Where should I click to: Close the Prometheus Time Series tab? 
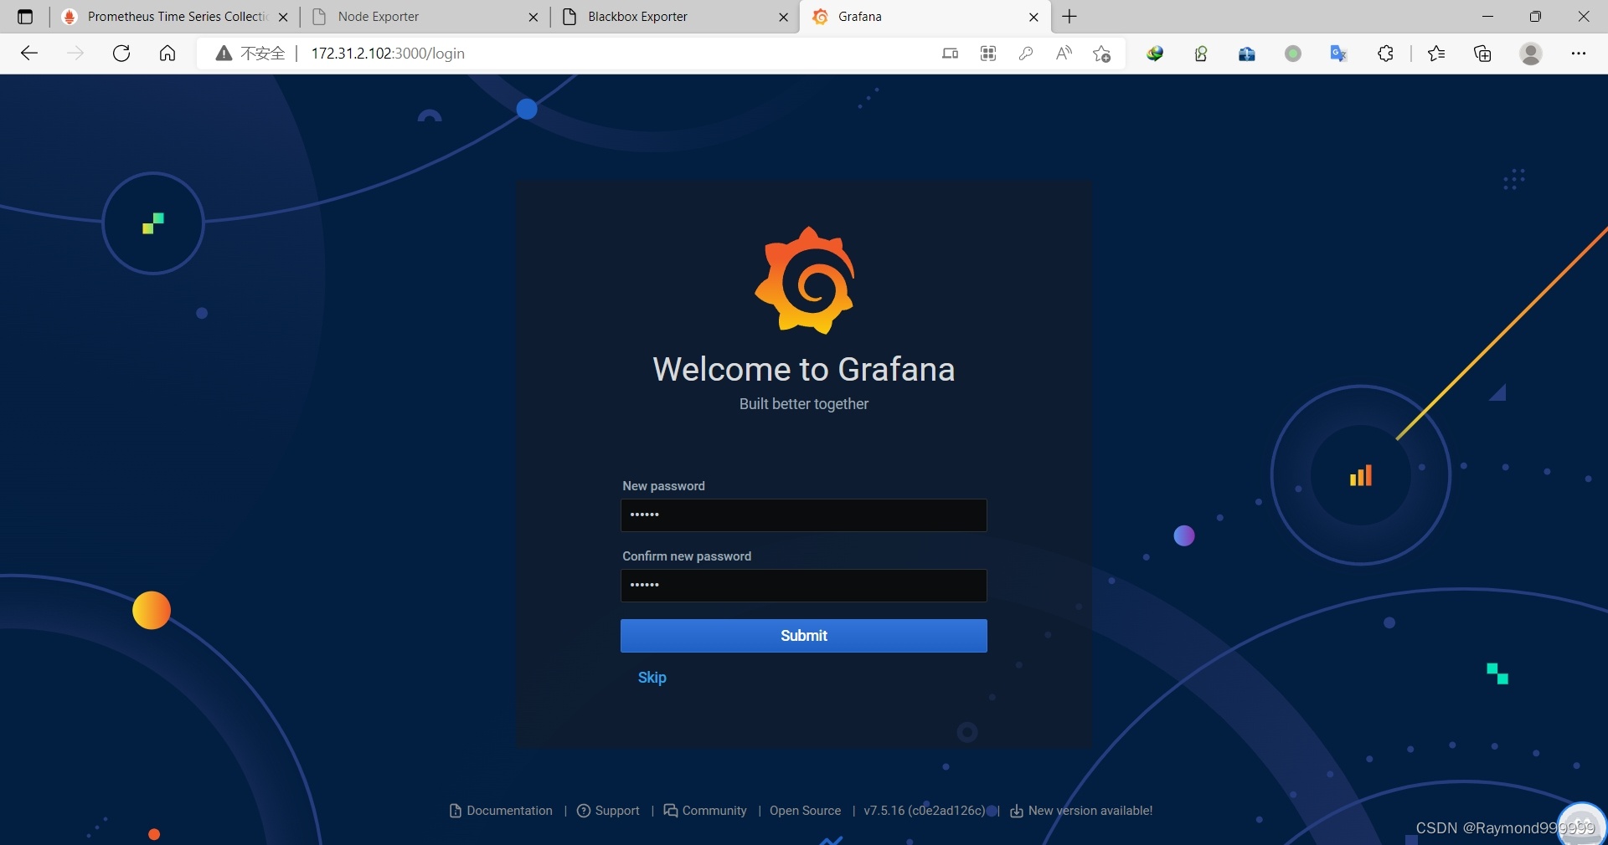(283, 17)
